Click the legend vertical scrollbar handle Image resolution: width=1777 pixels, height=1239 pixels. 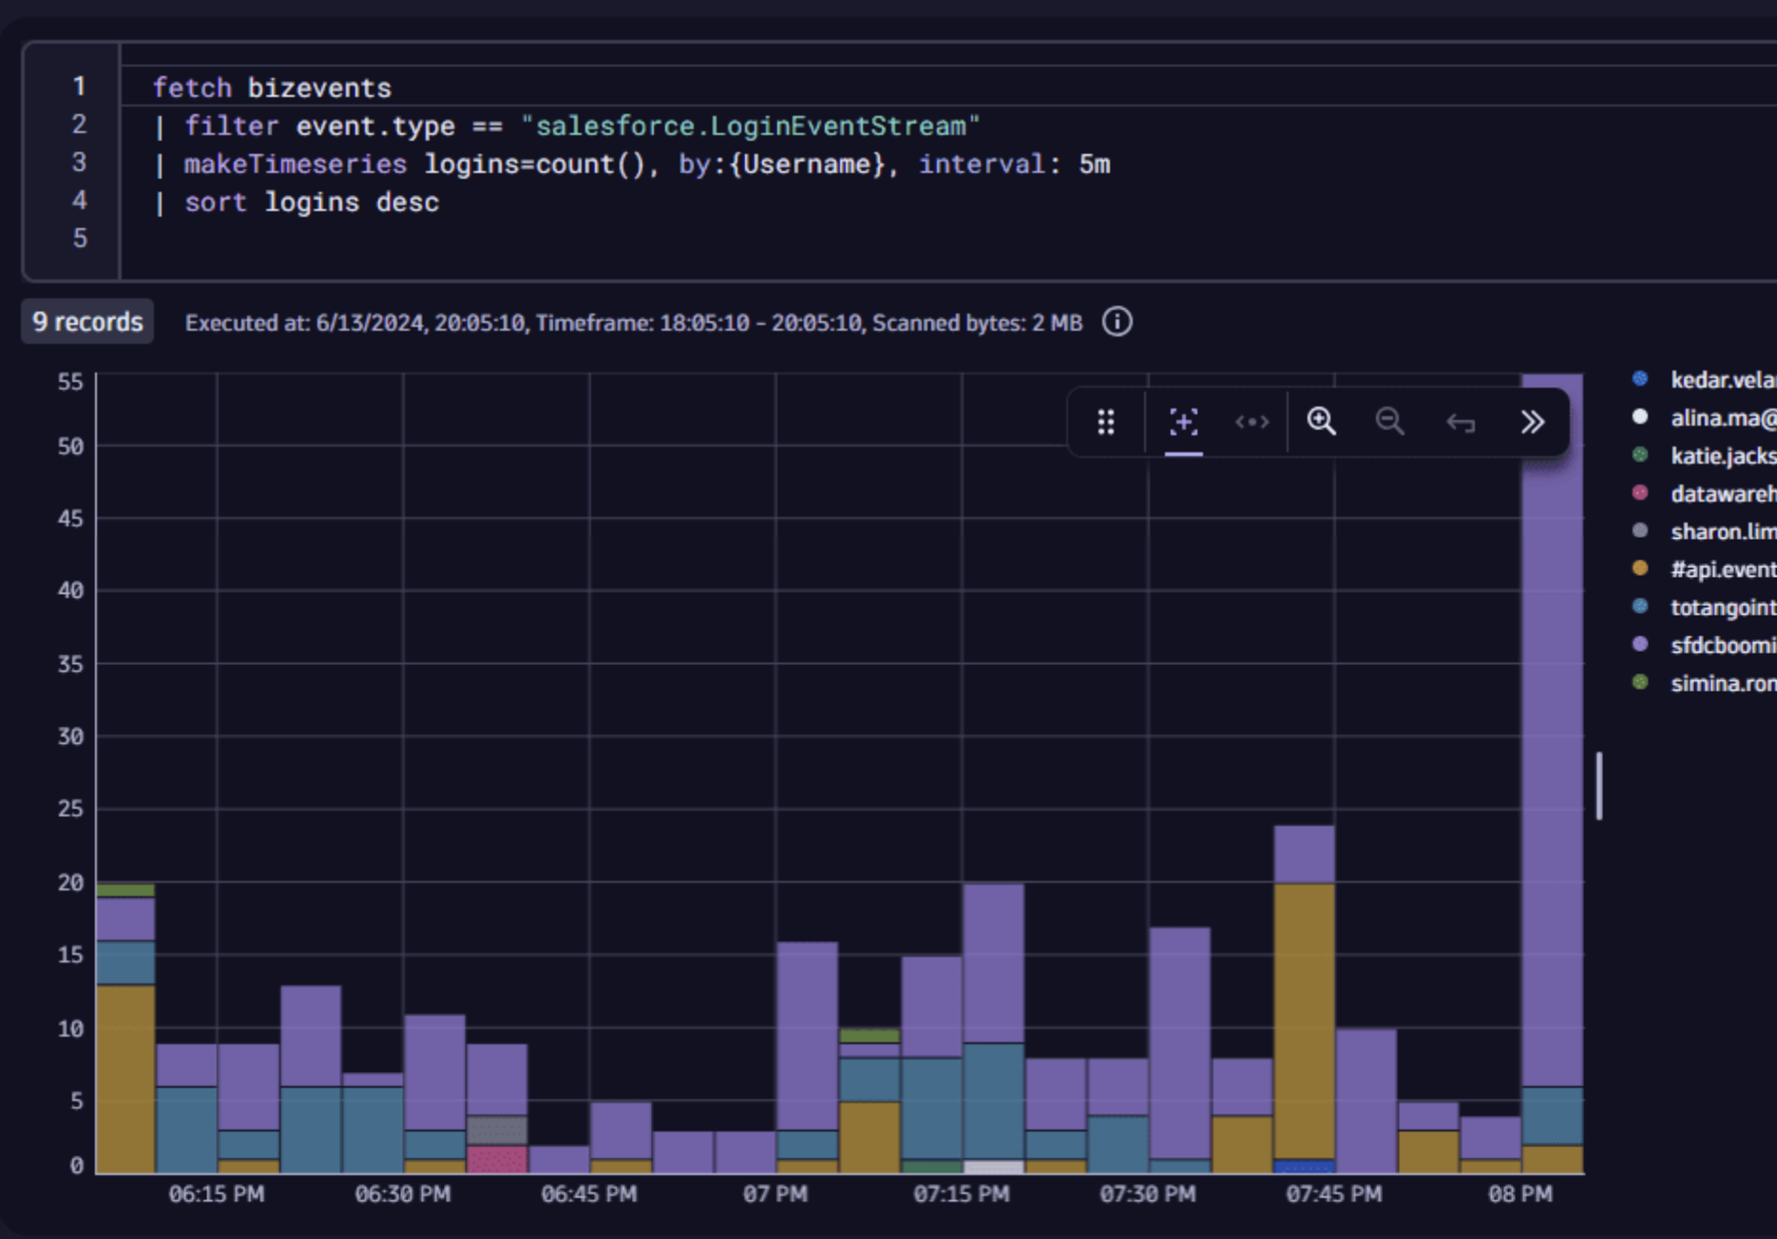coord(1599,786)
